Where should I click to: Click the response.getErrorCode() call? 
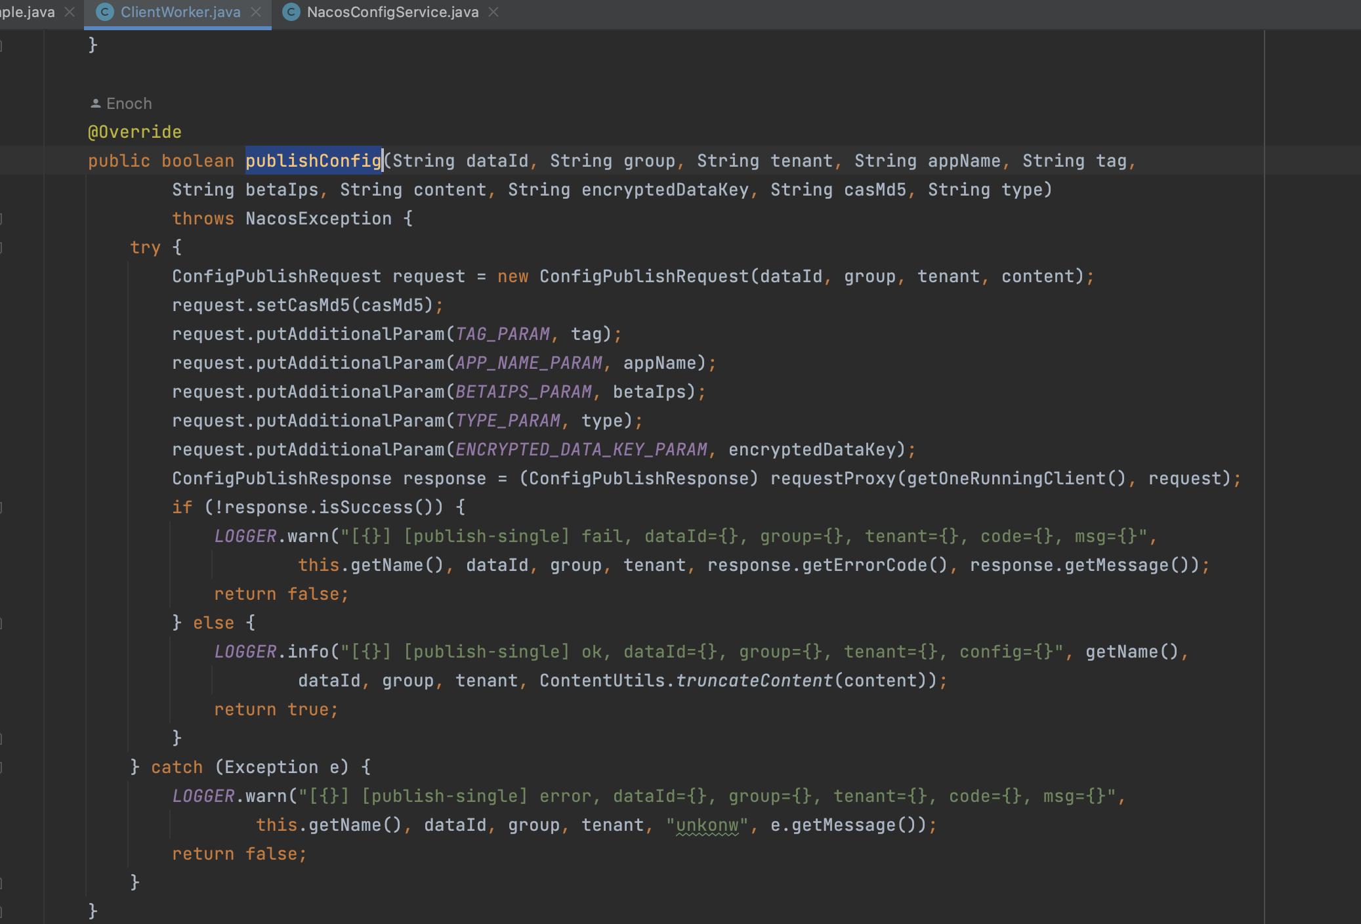[x=827, y=565]
